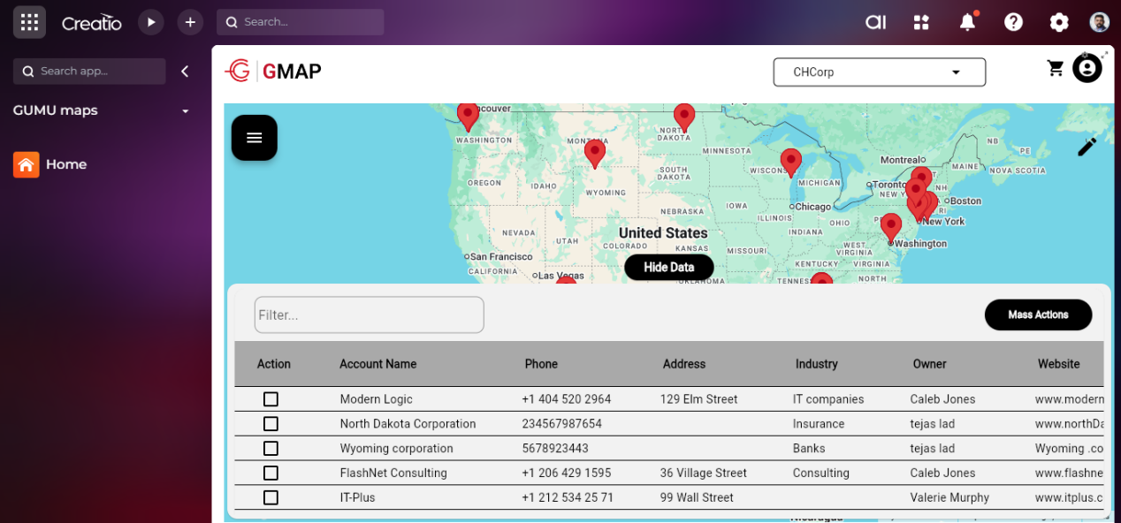Check the North Dakota Corporation row checkbox

(x=271, y=424)
